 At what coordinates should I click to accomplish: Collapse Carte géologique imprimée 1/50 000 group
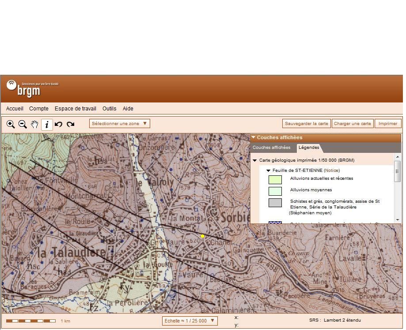pos(255,160)
